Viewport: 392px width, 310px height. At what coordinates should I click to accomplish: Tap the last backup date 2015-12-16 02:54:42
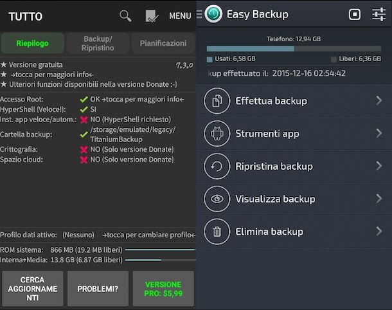[309, 73]
